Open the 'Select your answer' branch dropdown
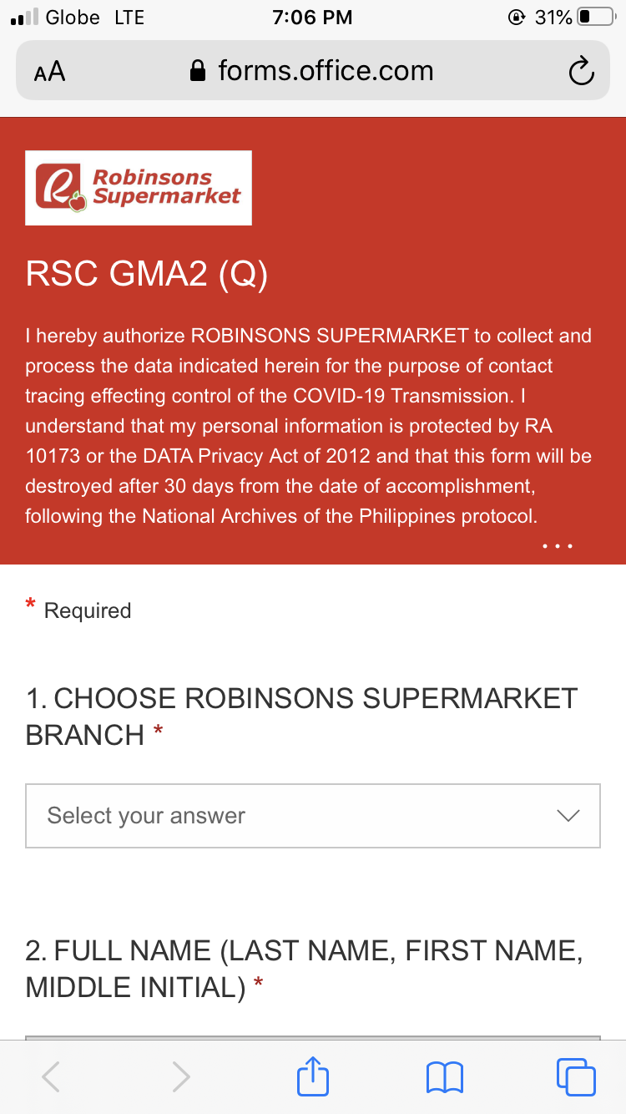626x1114 pixels. coord(313,816)
